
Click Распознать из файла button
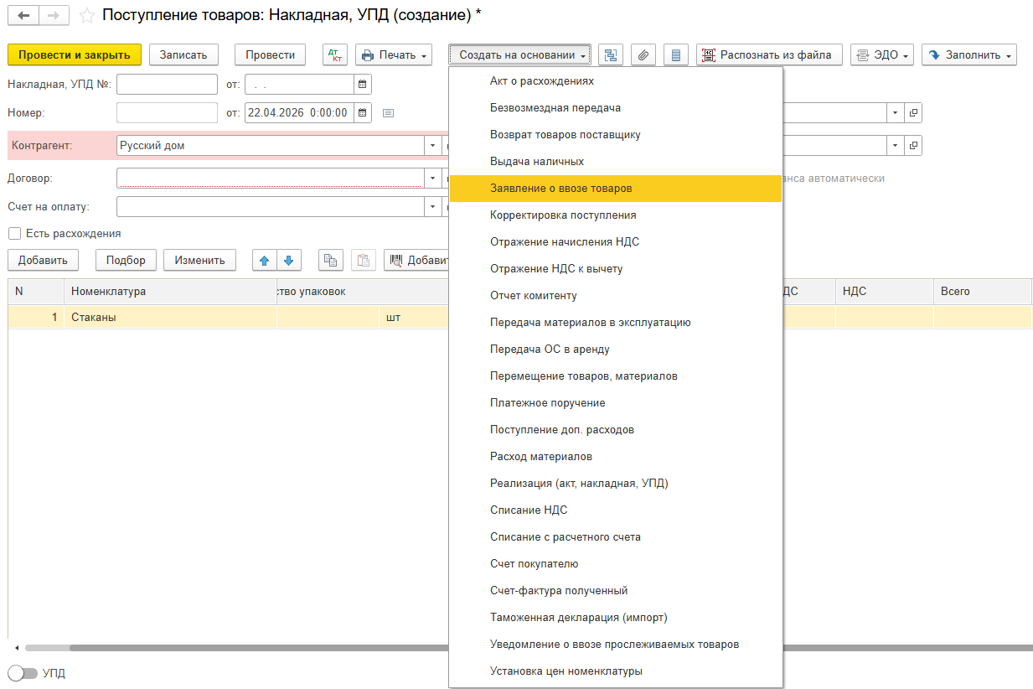coord(769,55)
